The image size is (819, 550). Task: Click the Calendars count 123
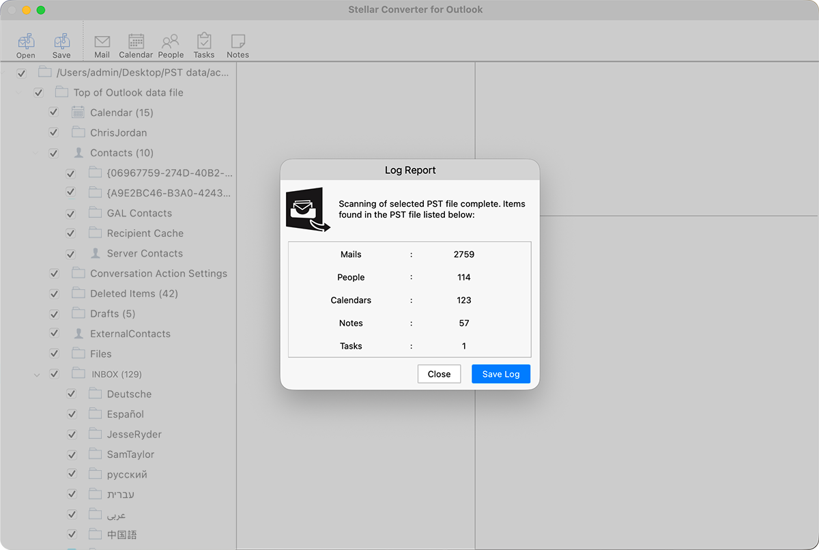464,300
